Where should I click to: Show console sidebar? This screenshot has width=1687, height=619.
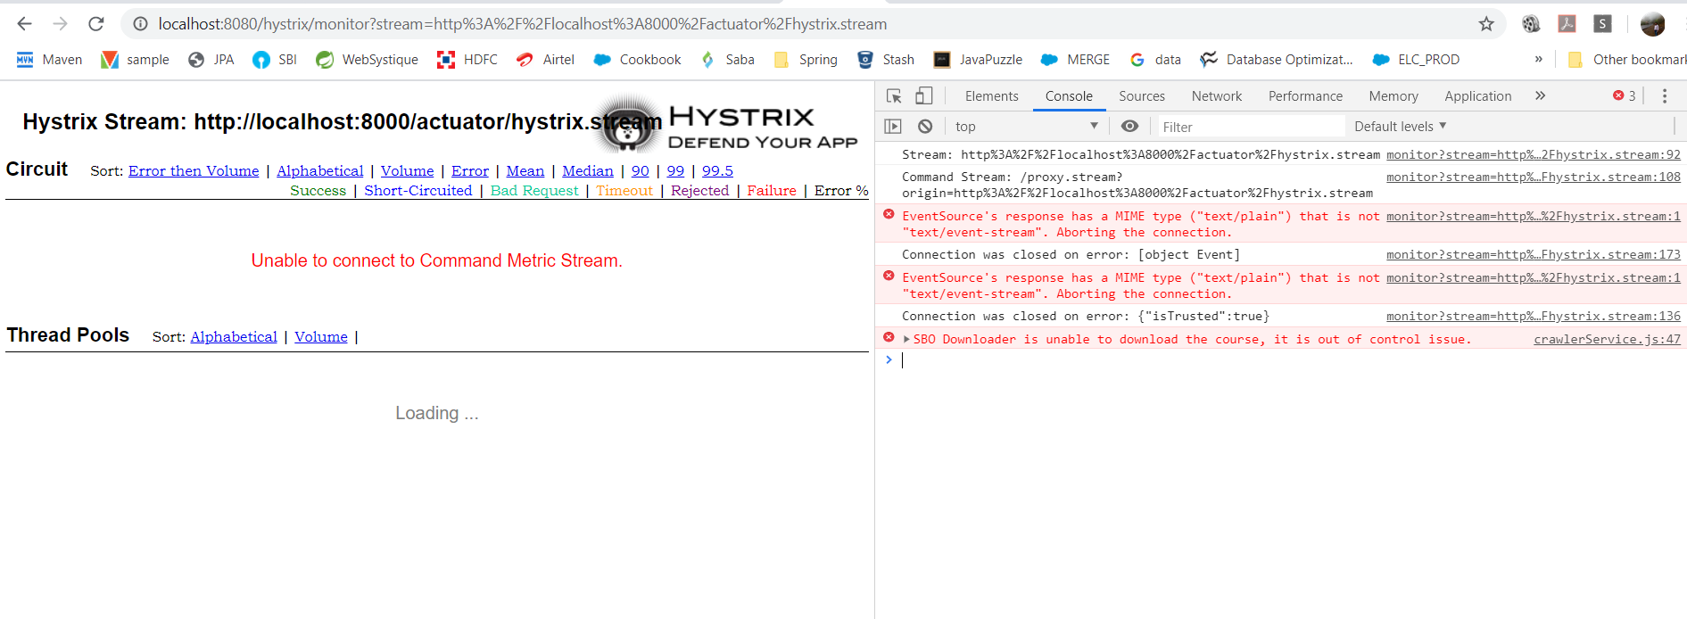pyautogui.click(x=893, y=127)
